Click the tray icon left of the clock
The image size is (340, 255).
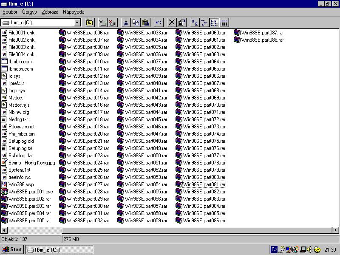click(317, 249)
